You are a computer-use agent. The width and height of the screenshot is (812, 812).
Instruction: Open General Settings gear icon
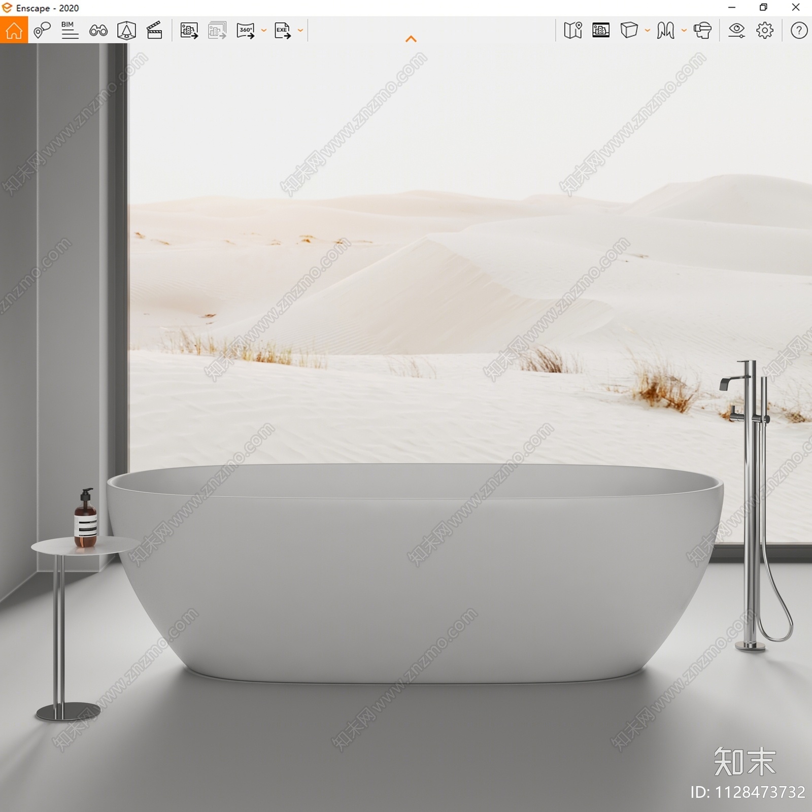765,30
